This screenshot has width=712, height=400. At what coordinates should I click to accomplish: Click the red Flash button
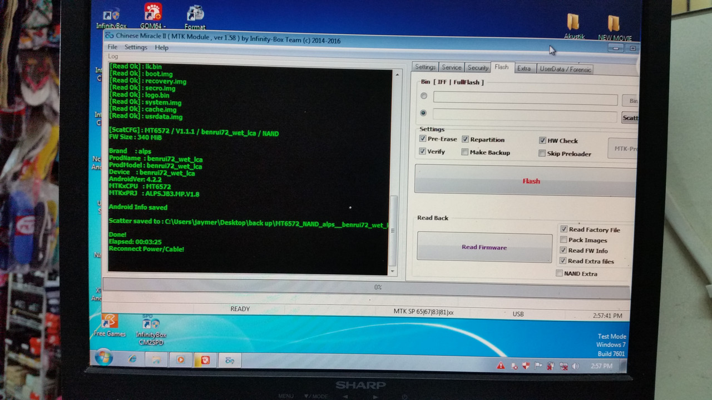click(526, 179)
